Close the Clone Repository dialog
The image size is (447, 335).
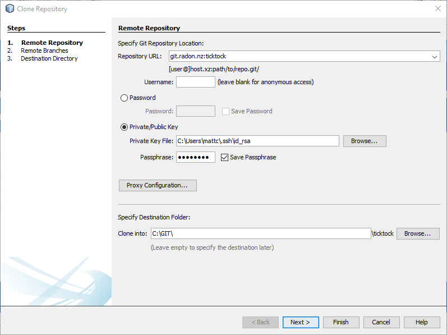(438, 8)
